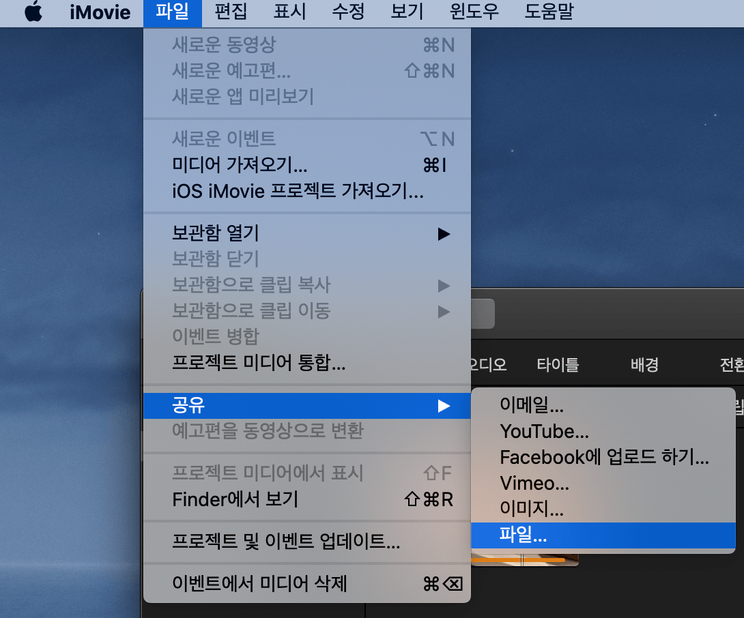744x618 pixels.
Task: Select iOS iMovie 프로젝트 가져오기...
Action: [307, 191]
